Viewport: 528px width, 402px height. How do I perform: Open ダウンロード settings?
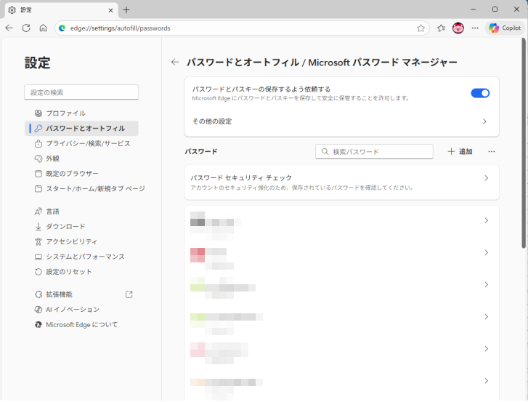81,226
